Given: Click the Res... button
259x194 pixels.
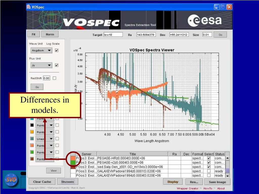Looking at the screenshot, I should 194,182.
